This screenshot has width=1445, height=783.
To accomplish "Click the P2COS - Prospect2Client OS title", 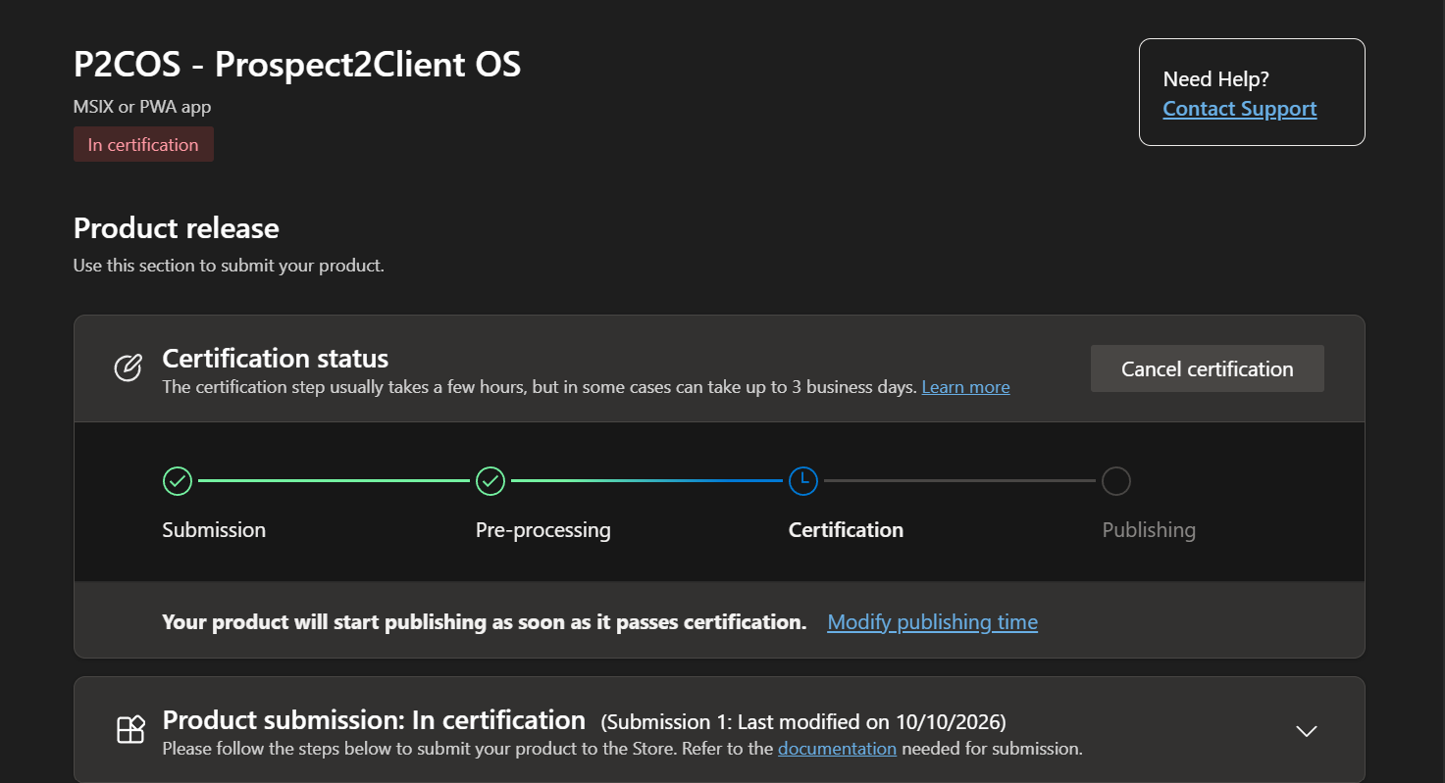I will coord(297,65).
